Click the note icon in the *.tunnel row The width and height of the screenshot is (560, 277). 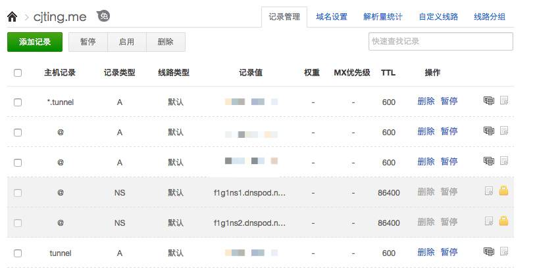(x=505, y=101)
